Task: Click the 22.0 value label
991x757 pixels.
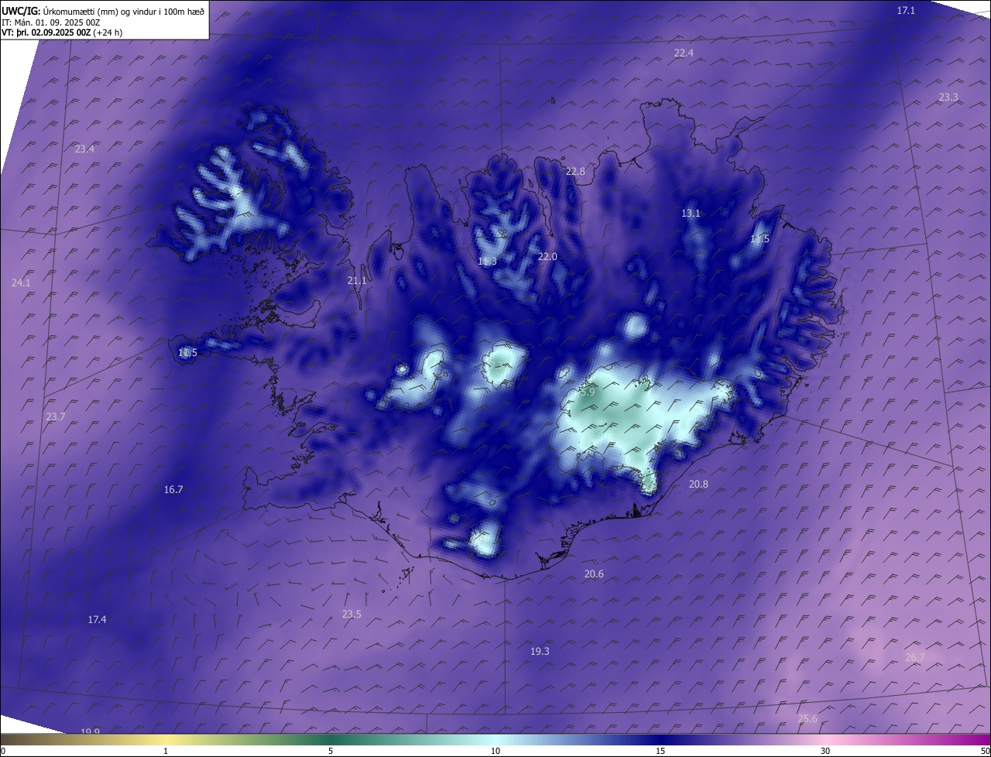Action: [x=547, y=257]
